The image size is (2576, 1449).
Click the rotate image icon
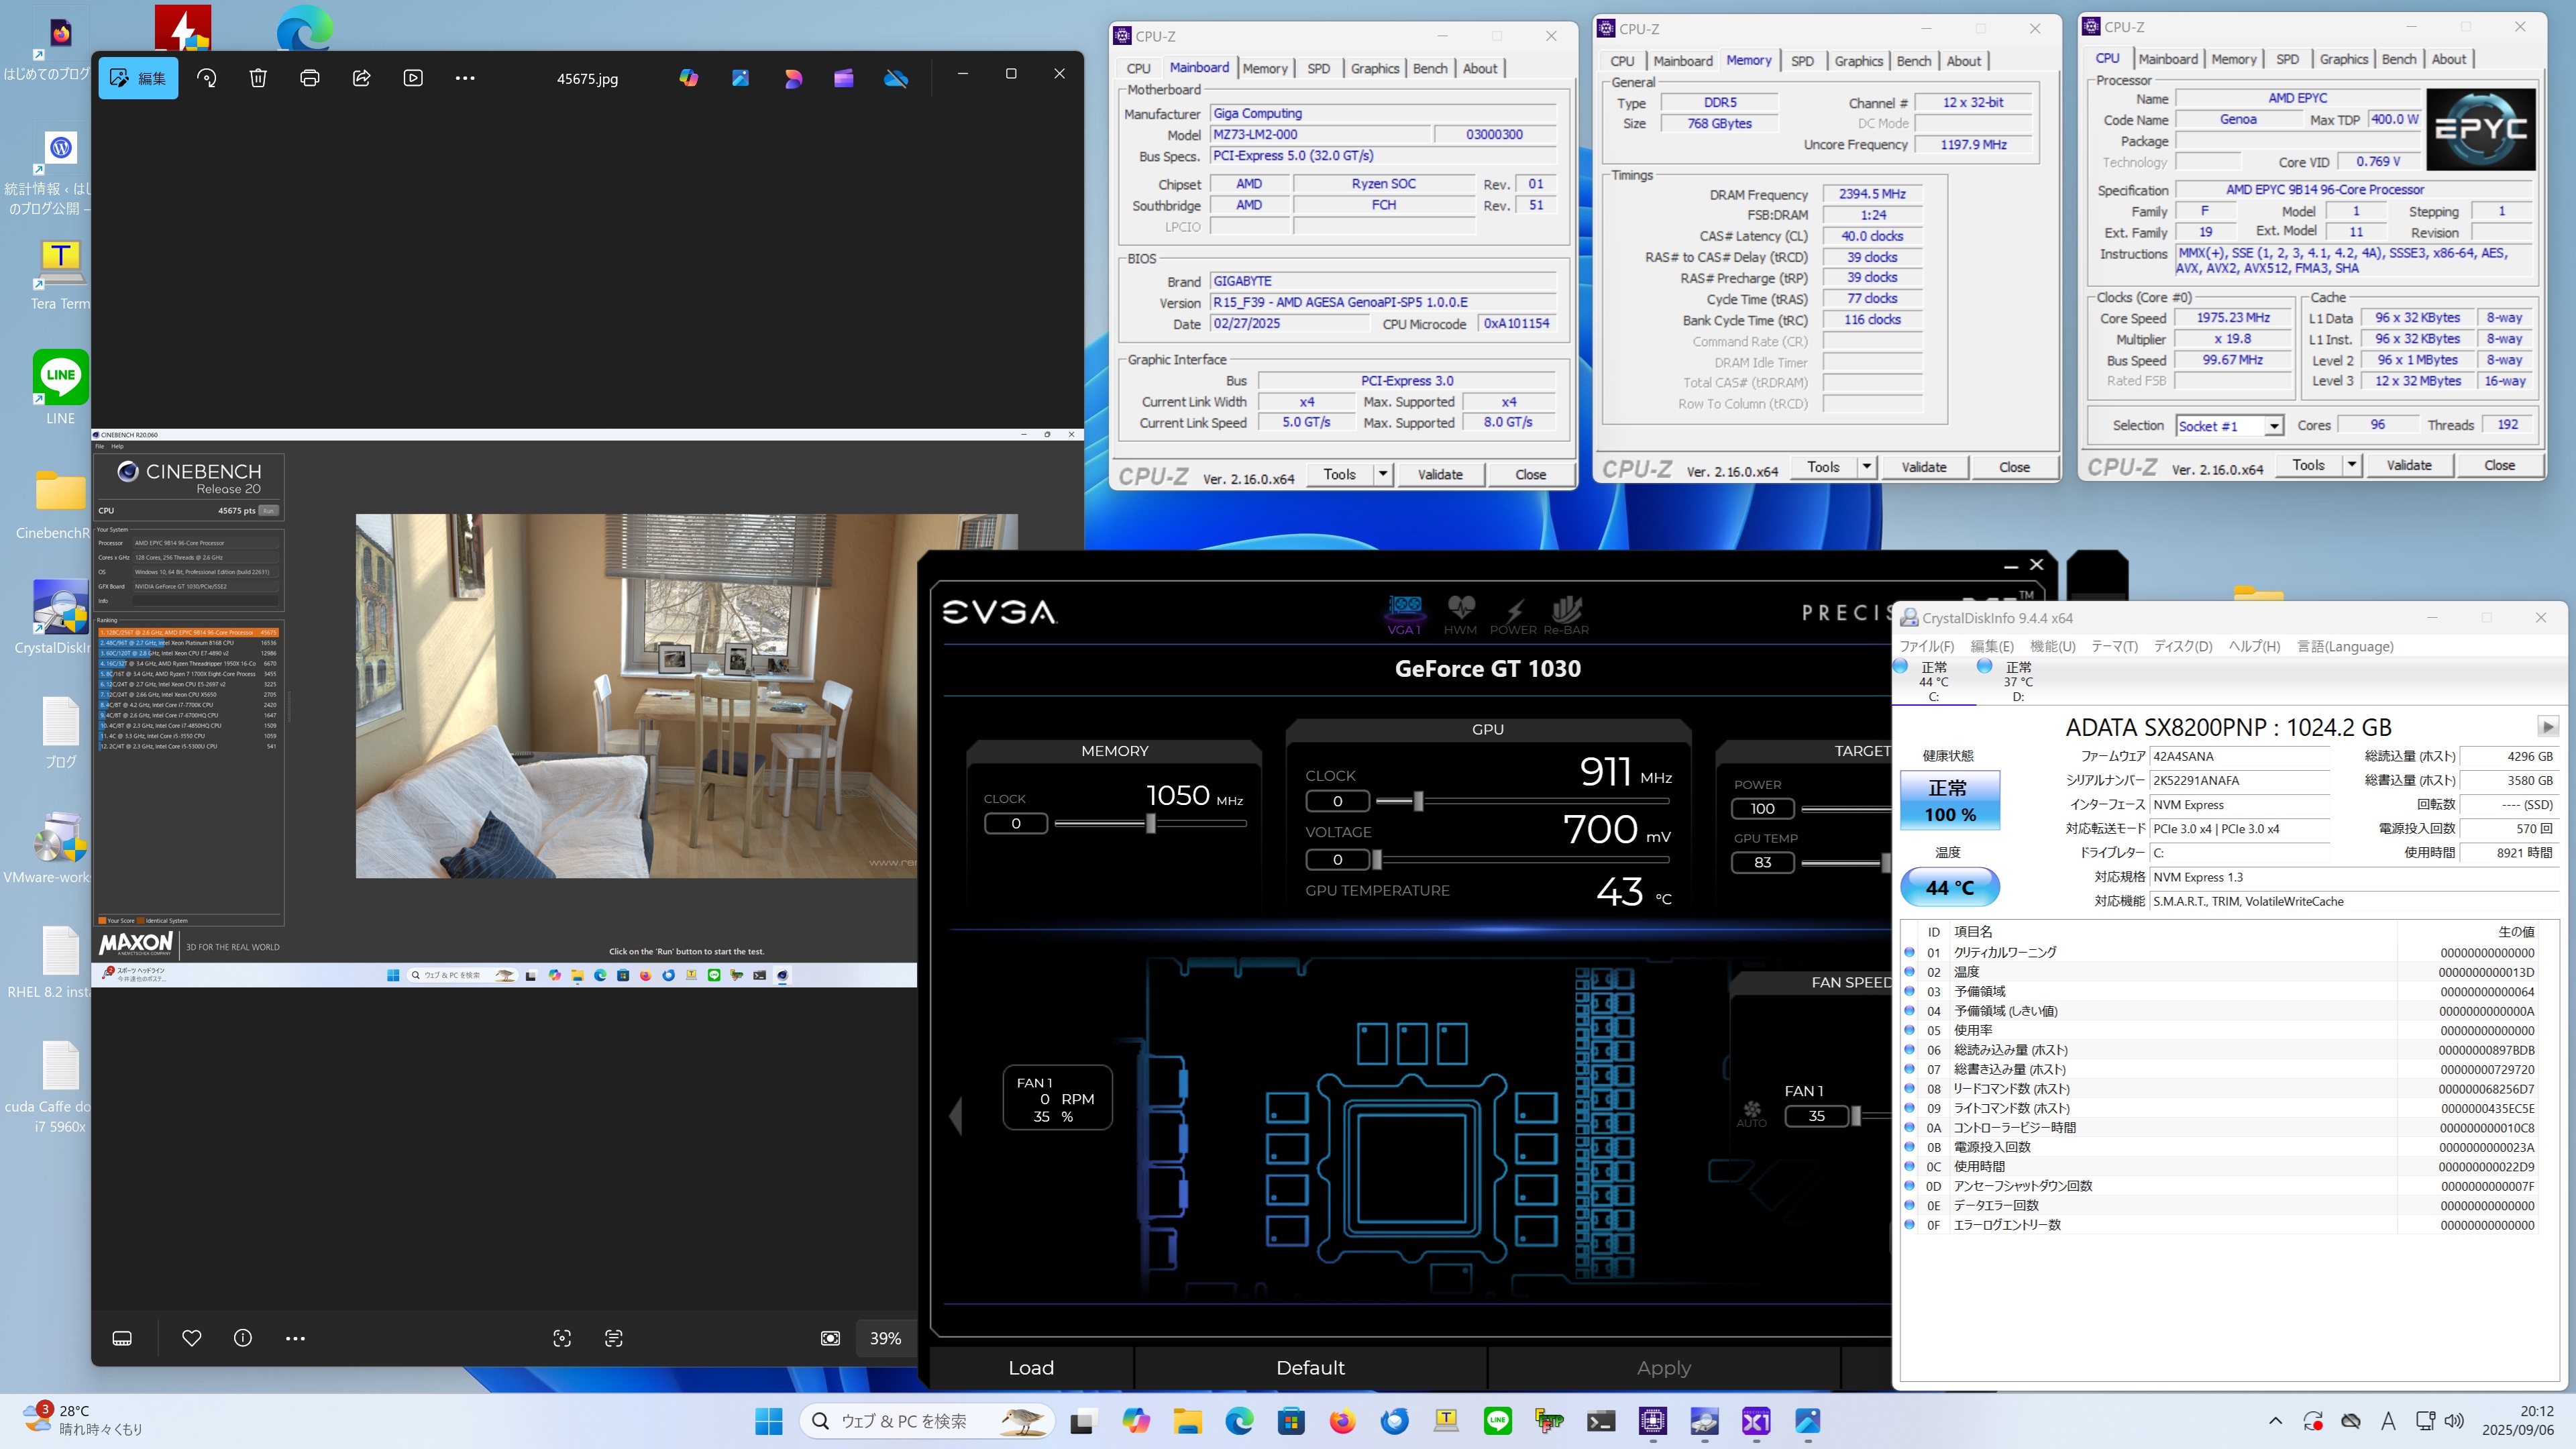click(x=207, y=78)
